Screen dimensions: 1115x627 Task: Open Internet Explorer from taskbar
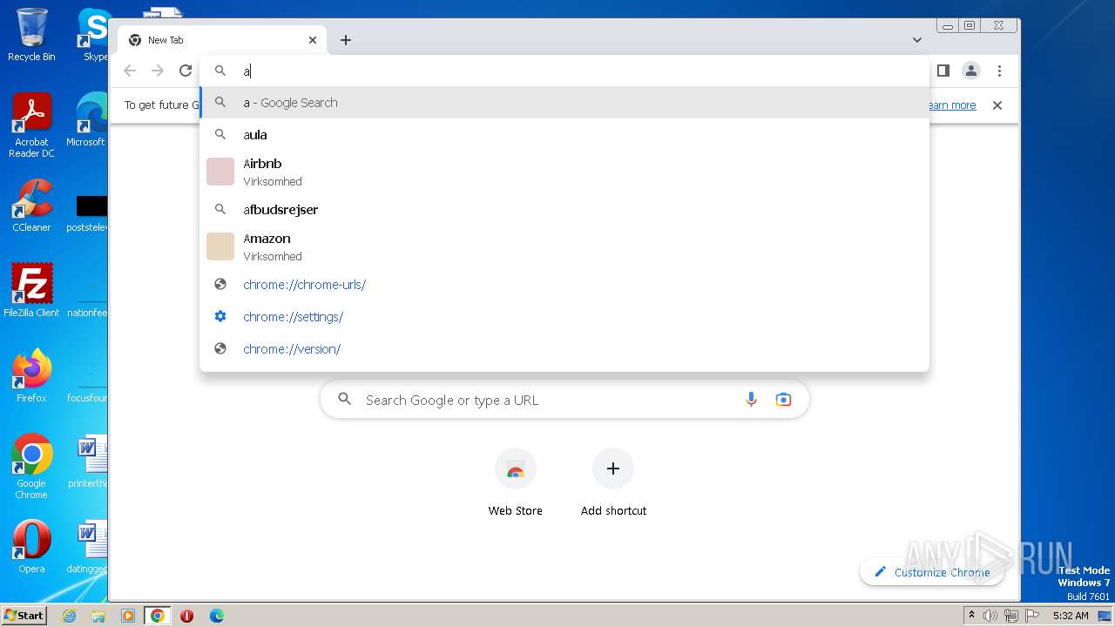click(69, 616)
